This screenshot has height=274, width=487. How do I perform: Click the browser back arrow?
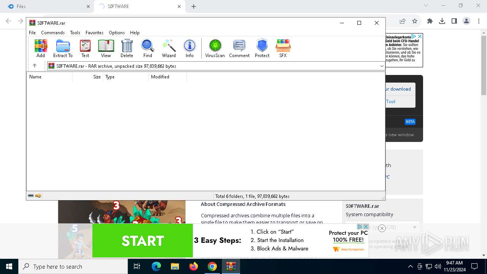coord(8,21)
